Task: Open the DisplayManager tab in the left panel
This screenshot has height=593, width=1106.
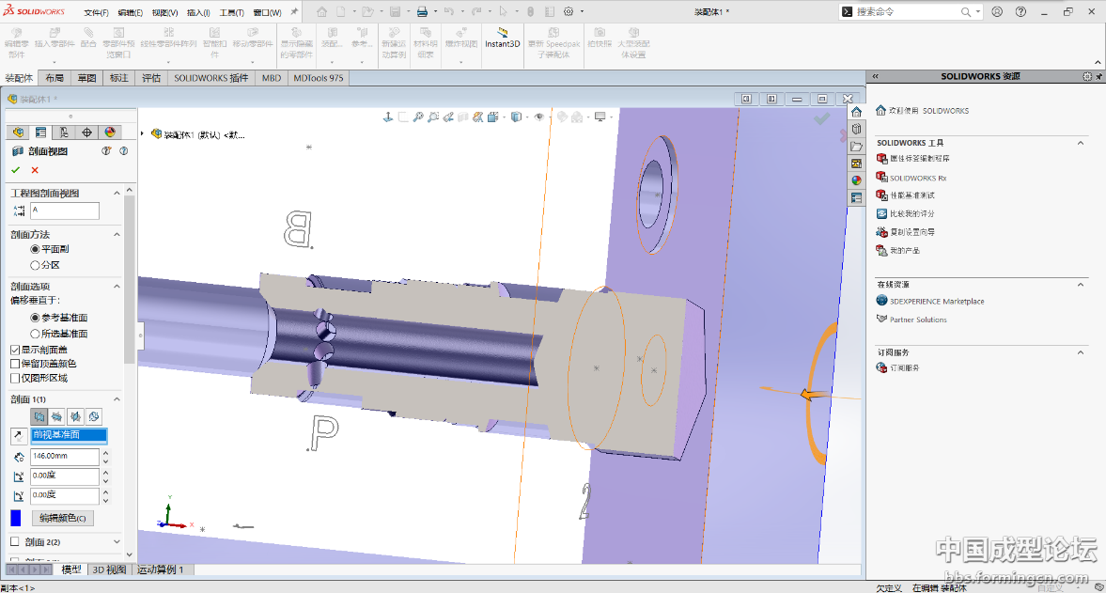Action: (110, 133)
